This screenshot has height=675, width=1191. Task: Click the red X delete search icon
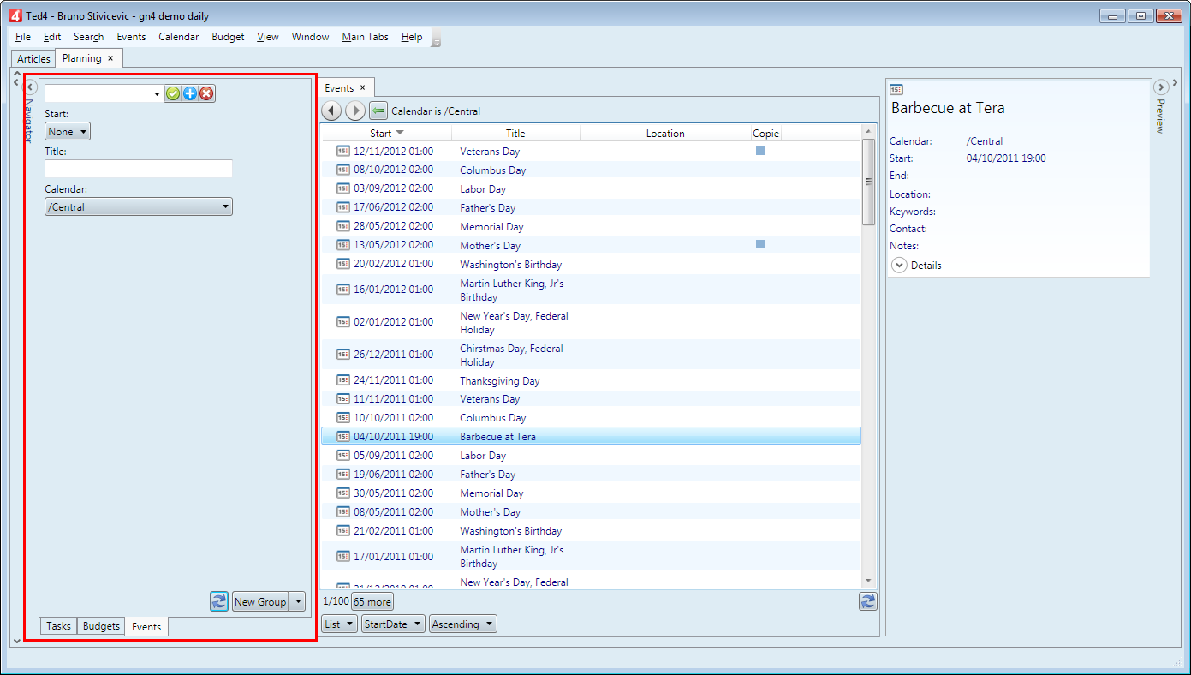pyautogui.click(x=206, y=93)
